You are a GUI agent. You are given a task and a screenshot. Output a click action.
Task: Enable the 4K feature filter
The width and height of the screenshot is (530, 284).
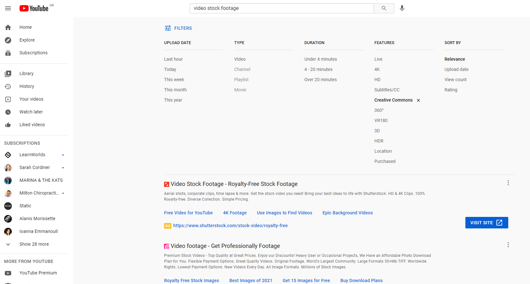pyautogui.click(x=377, y=69)
